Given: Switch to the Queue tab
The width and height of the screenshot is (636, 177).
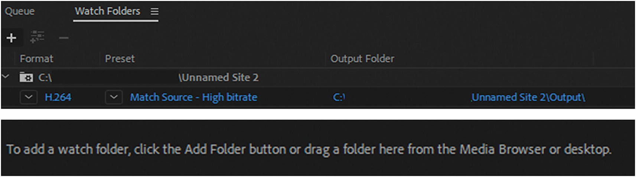Looking at the screenshot, I should 20,11.
